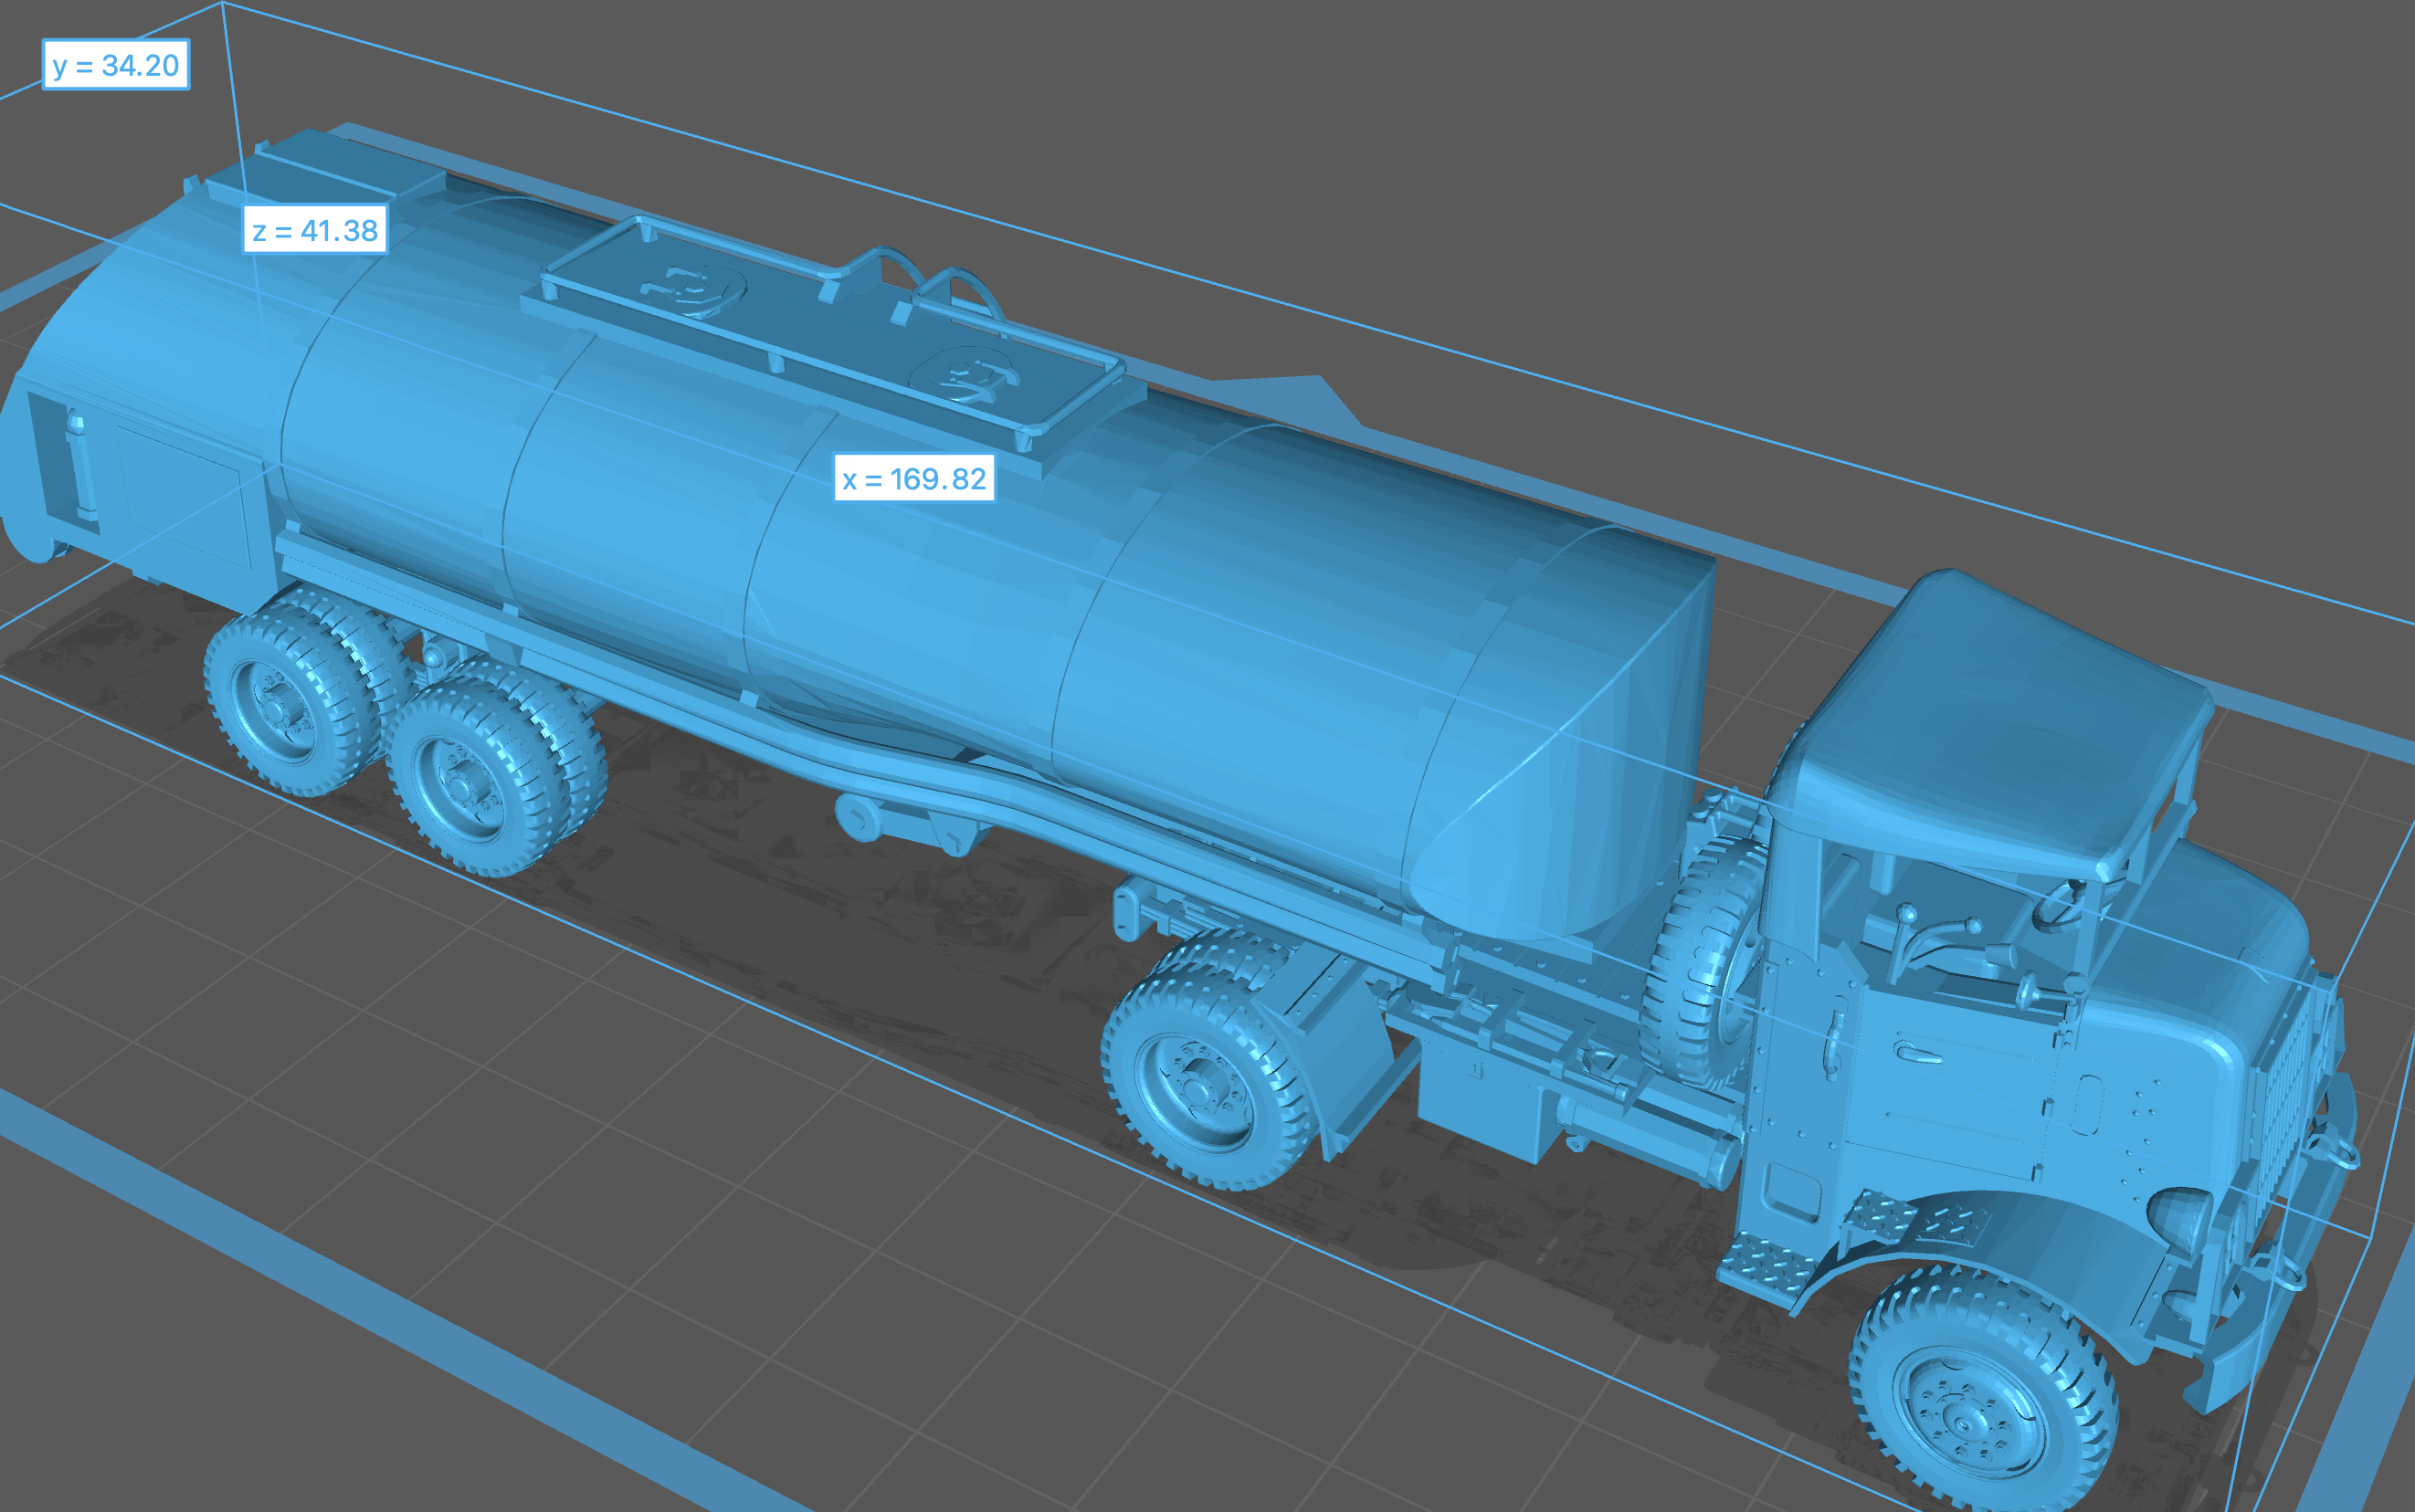Viewport: 2415px width, 1512px height.
Task: Click the z = 41.38 dimension label
Action: (x=314, y=231)
